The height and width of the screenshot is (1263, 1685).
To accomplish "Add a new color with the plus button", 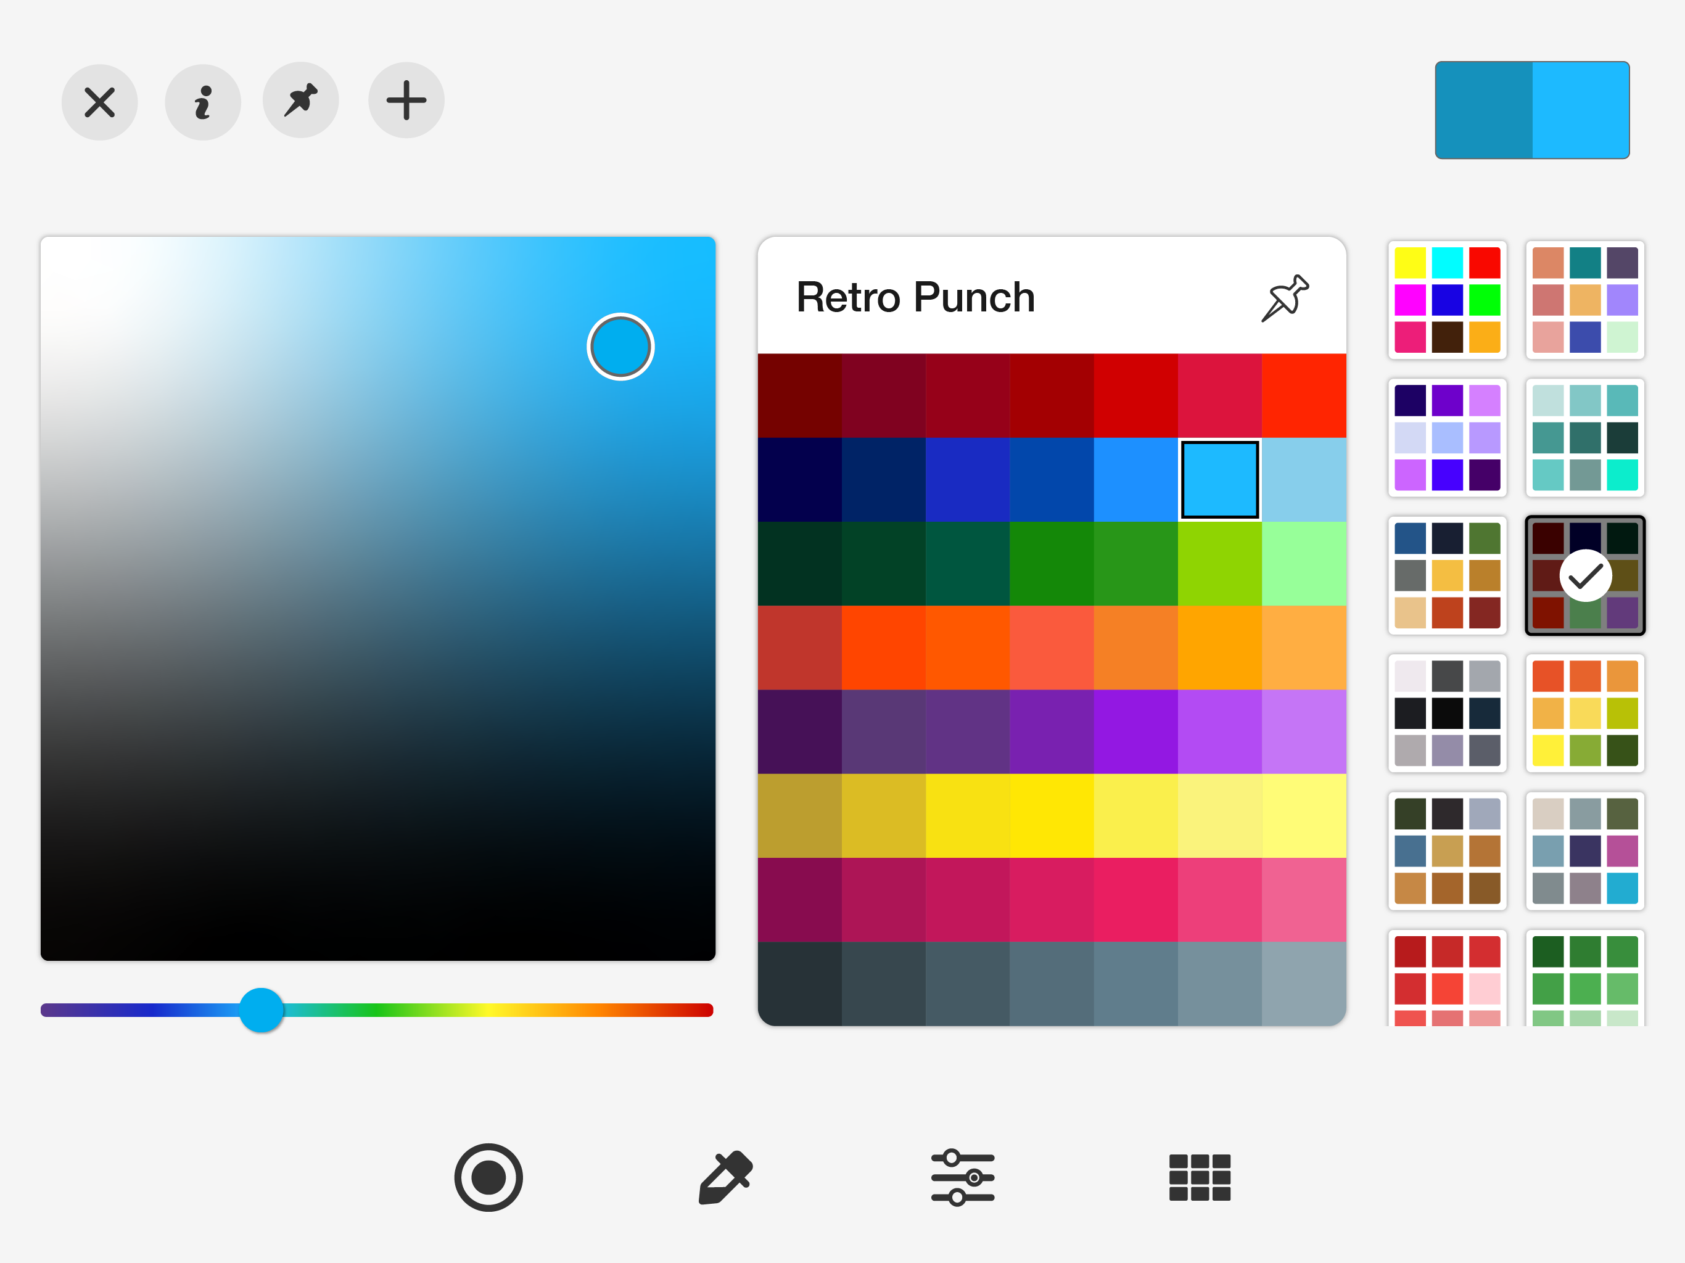I will [406, 101].
